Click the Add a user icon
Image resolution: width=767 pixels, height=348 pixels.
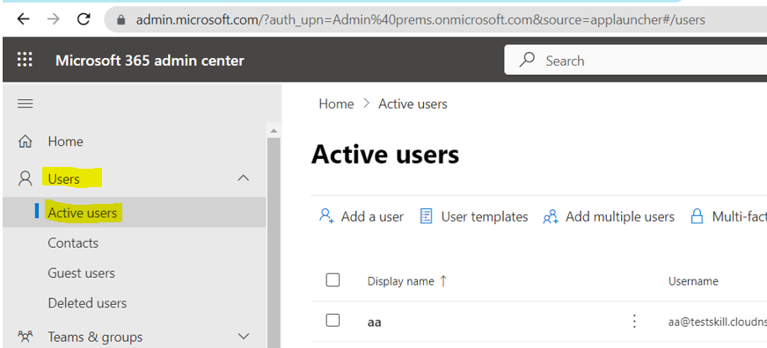click(326, 216)
